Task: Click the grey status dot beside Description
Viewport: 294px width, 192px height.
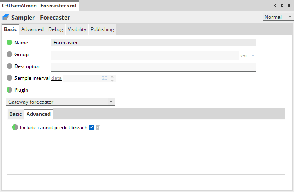Action: pyautogui.click(x=9, y=66)
